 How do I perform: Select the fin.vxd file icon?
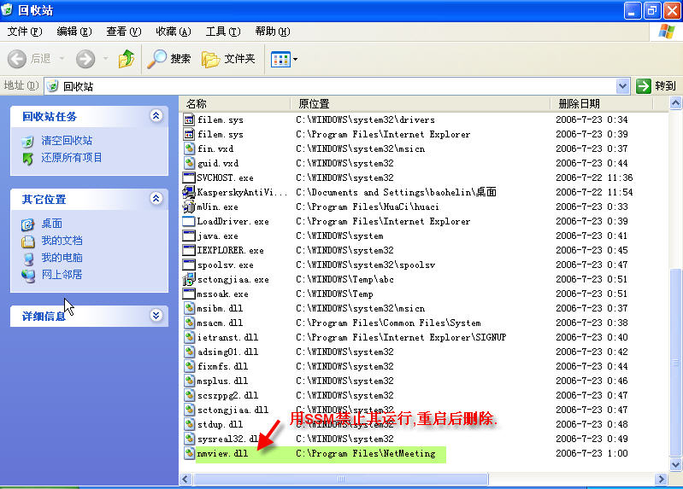189,148
